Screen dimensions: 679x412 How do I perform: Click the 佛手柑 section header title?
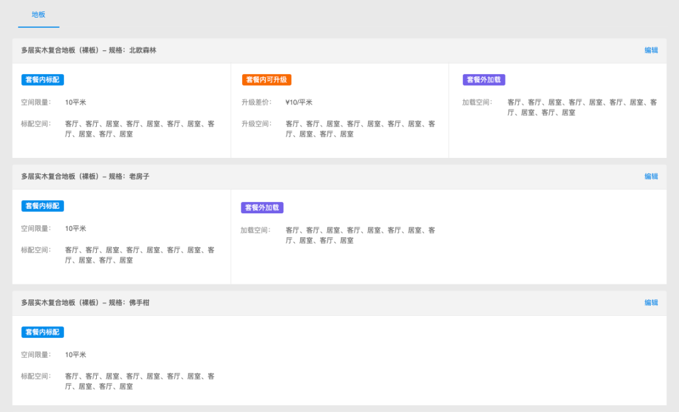coord(86,303)
